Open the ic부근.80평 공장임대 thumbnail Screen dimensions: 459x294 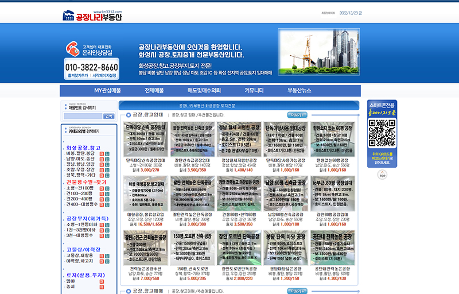point(333,194)
